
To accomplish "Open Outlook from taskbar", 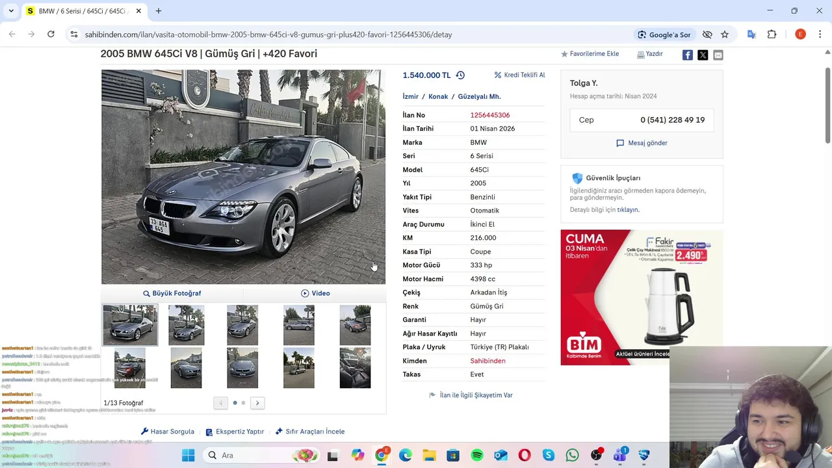I will click(500, 455).
